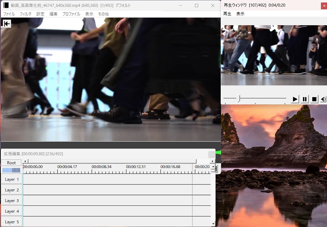Viewport: 327px width, 227px height.
Task: Click the AviUtl app icon in title bar
Action: (6, 5)
